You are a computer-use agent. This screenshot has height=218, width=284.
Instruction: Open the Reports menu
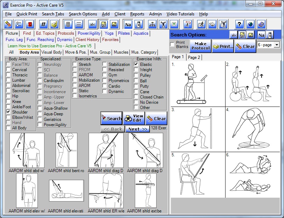(137, 14)
